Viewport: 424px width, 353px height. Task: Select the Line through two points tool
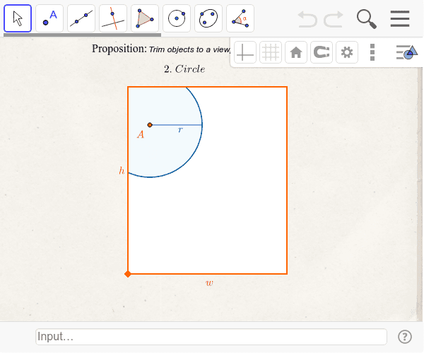coord(81,18)
